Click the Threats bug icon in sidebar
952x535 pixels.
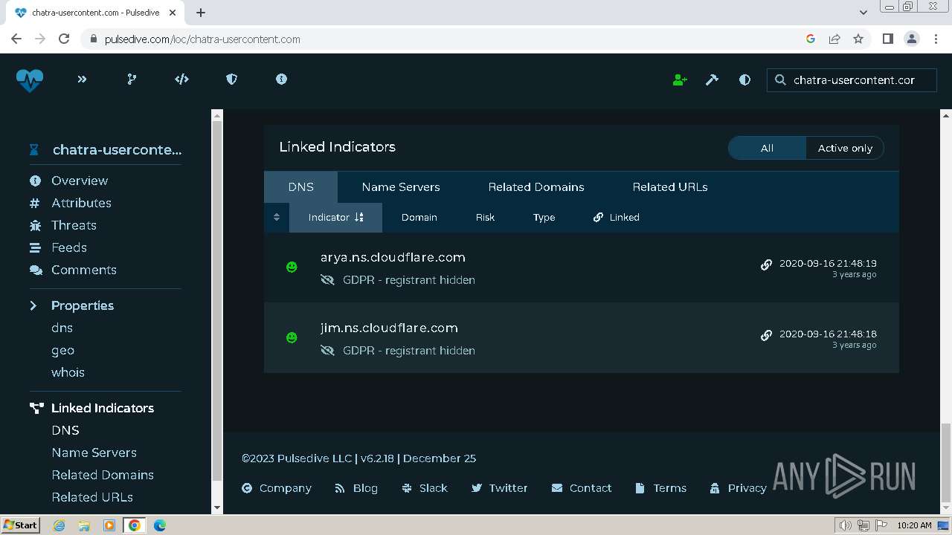click(35, 225)
